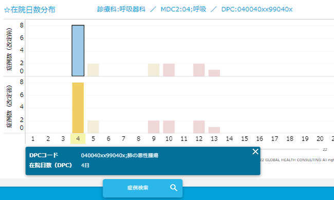The width and height of the screenshot is (334, 200).
Task: Click the 5-day bar in 改定前 chart
Action: 93,70
